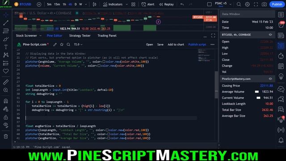Take a chart snapshot with camera icon
The height and width of the screenshot is (161, 286).
pyautogui.click(x=264, y=4)
